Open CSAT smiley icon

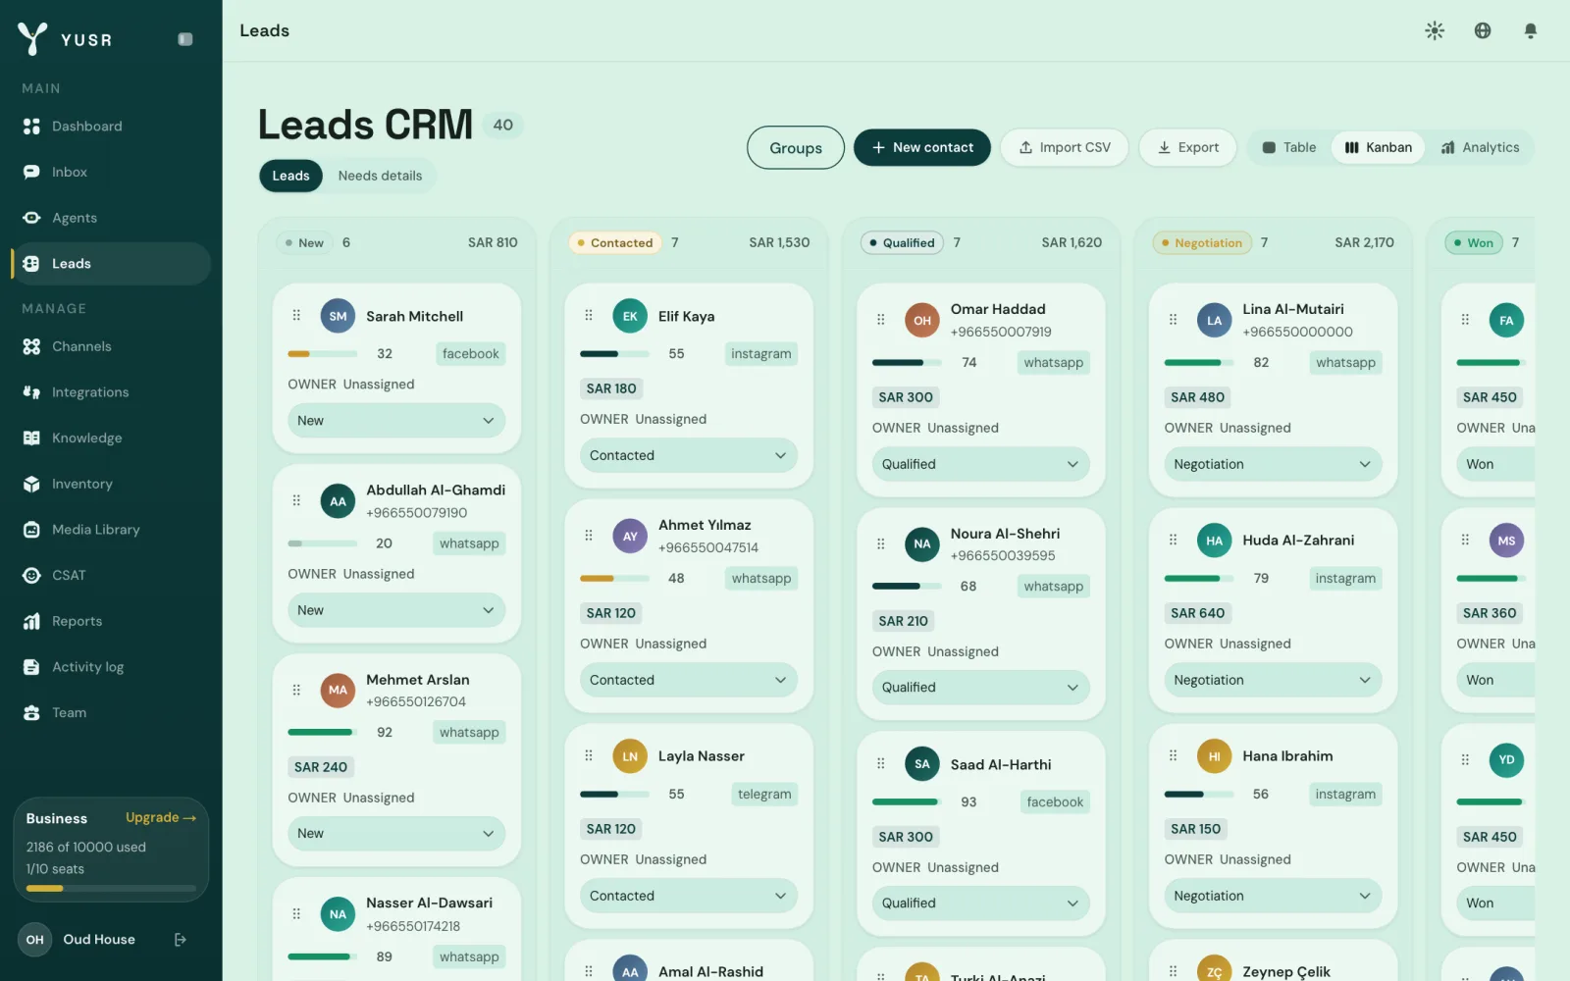(31, 575)
